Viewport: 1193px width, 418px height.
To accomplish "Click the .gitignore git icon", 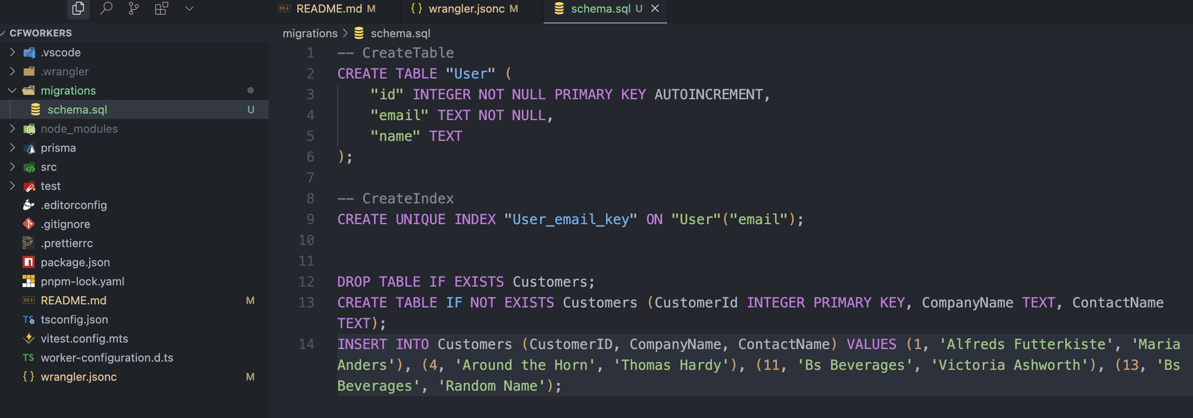I will click(x=29, y=224).
